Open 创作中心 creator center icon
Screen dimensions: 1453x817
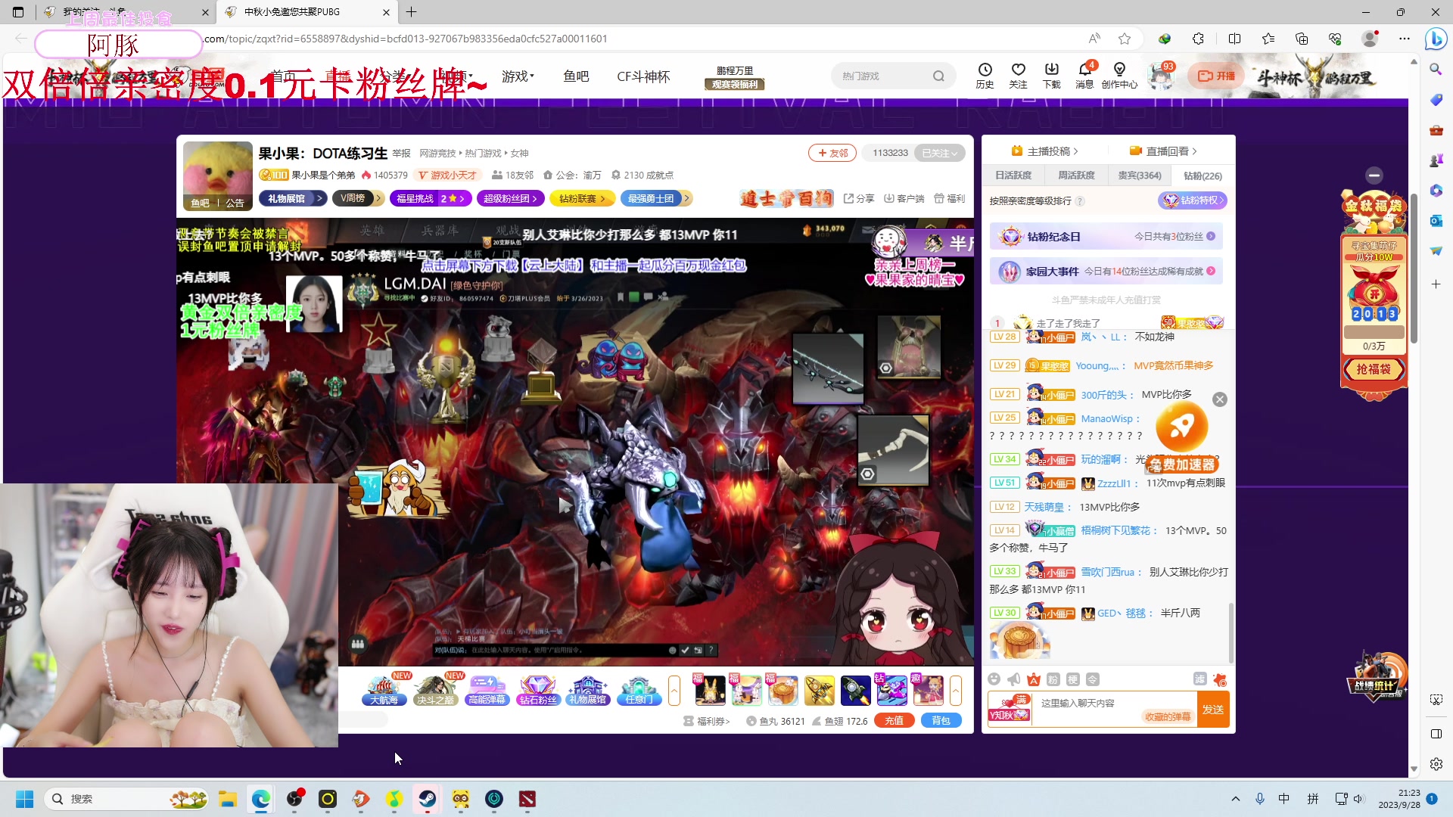tap(1119, 76)
